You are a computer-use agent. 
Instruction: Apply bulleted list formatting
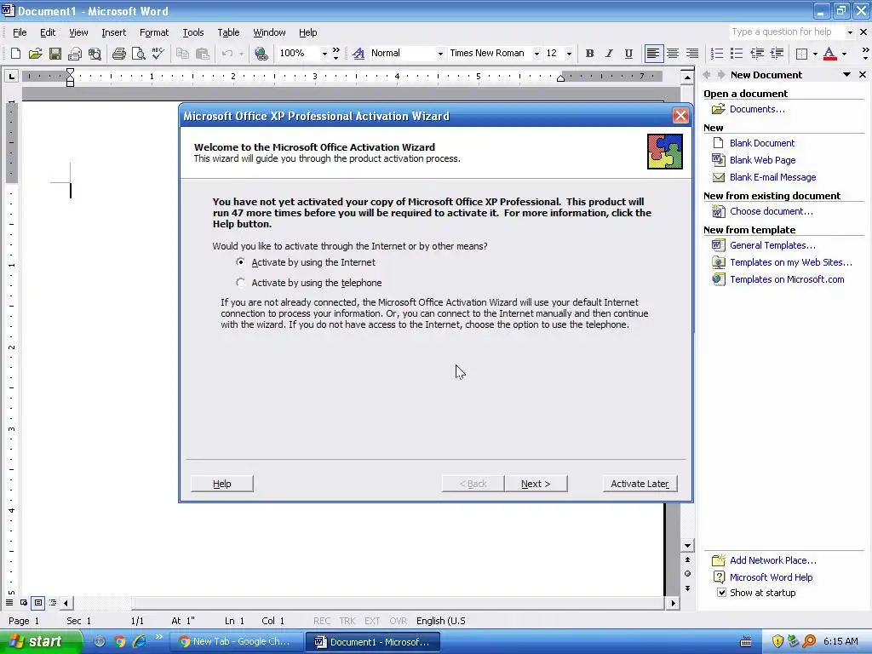(x=737, y=54)
